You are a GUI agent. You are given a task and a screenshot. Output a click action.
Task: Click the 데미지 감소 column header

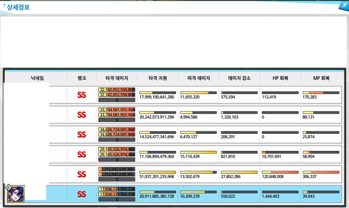coord(239,78)
